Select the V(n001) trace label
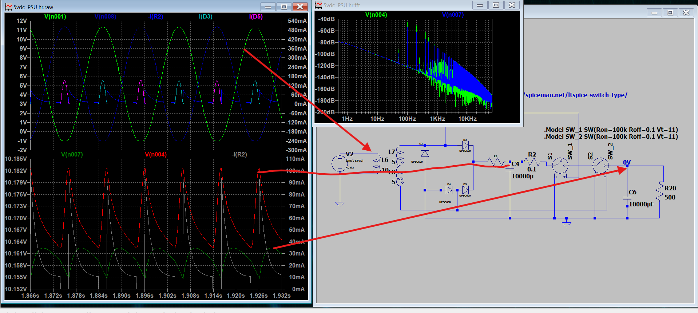 click(x=55, y=16)
